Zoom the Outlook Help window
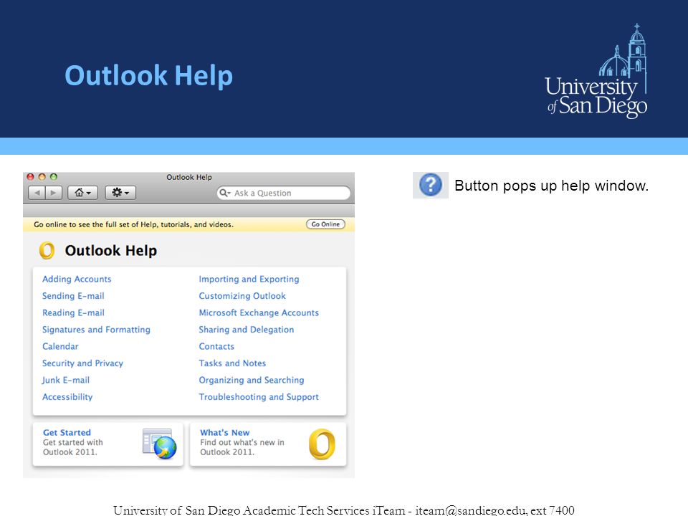Image resolution: width=688 pixels, height=516 pixels. pyautogui.click(x=54, y=177)
